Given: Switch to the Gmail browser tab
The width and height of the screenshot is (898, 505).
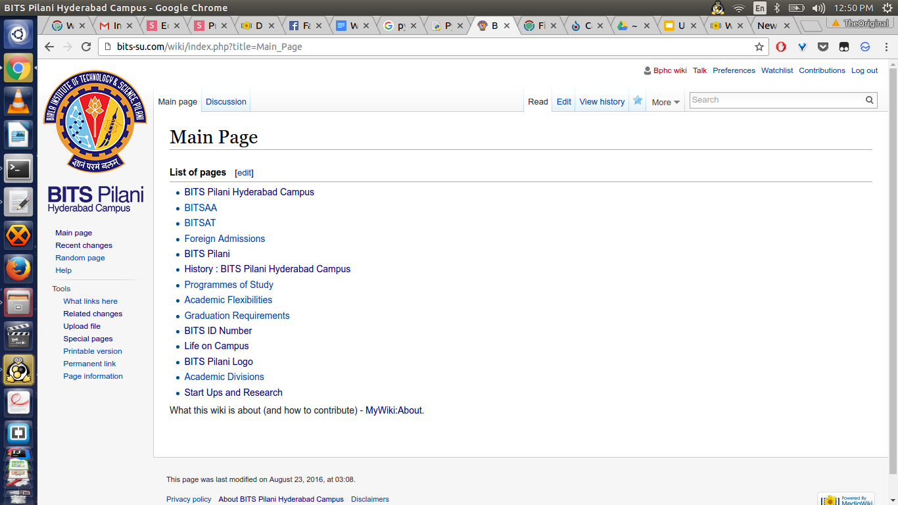Looking at the screenshot, I should [x=115, y=26].
